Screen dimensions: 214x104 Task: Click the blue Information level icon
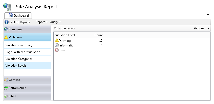[57, 45]
